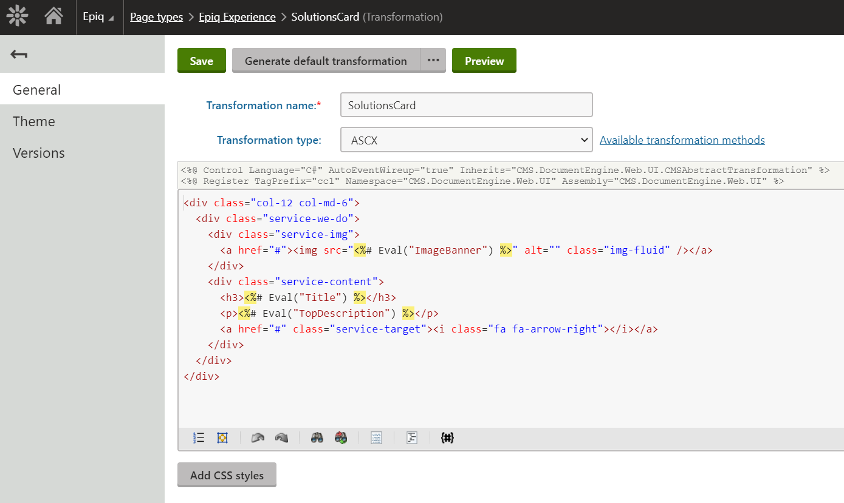Screen dimensions: 844x503
Task: Redo an edit using the editor toolbar
Action: pos(281,437)
